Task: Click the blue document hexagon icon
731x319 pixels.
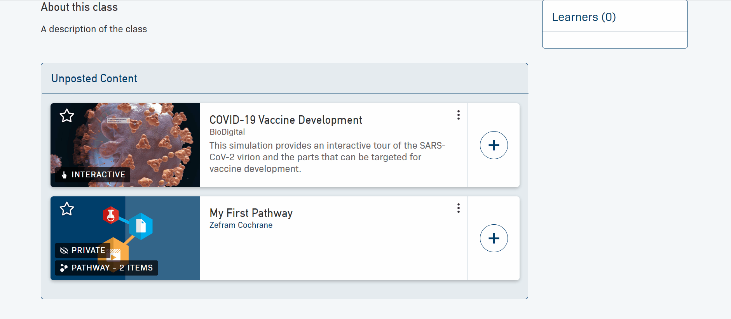Action: [141, 226]
